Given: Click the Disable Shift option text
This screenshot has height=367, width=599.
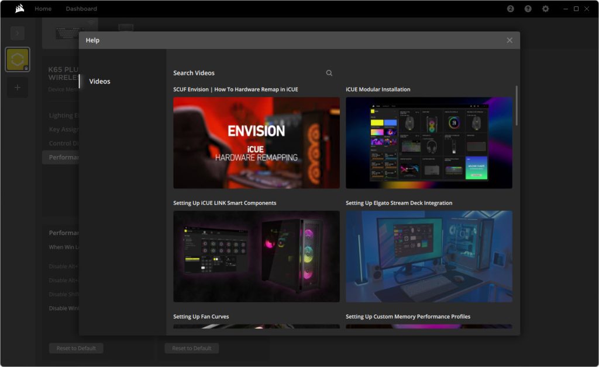Looking at the screenshot, I should tap(64, 294).
